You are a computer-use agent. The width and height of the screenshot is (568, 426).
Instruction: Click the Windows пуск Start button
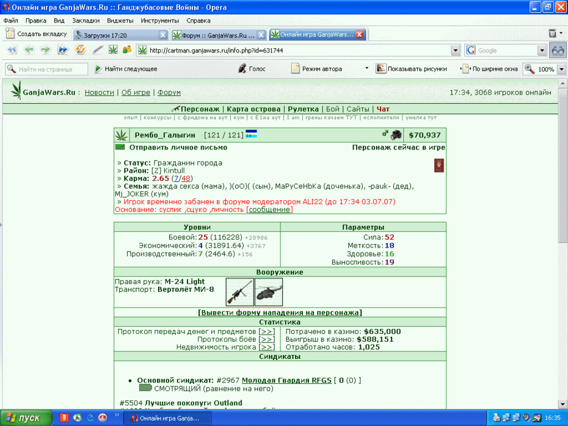tap(26, 418)
